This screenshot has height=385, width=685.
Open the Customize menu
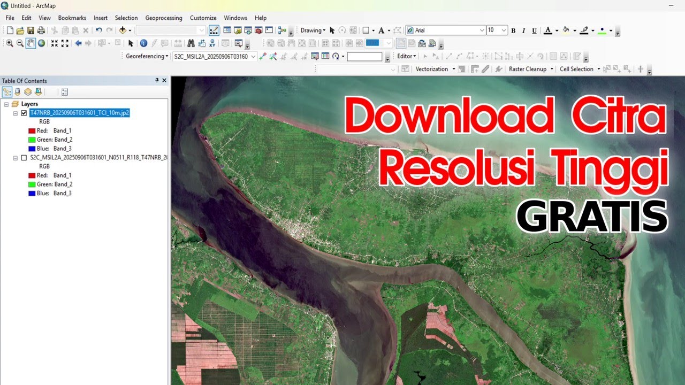click(203, 18)
